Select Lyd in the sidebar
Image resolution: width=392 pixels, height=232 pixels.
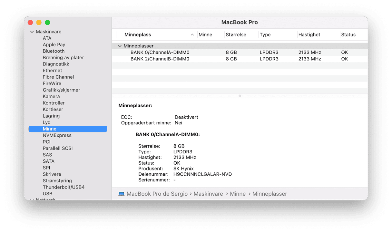coord(46,122)
